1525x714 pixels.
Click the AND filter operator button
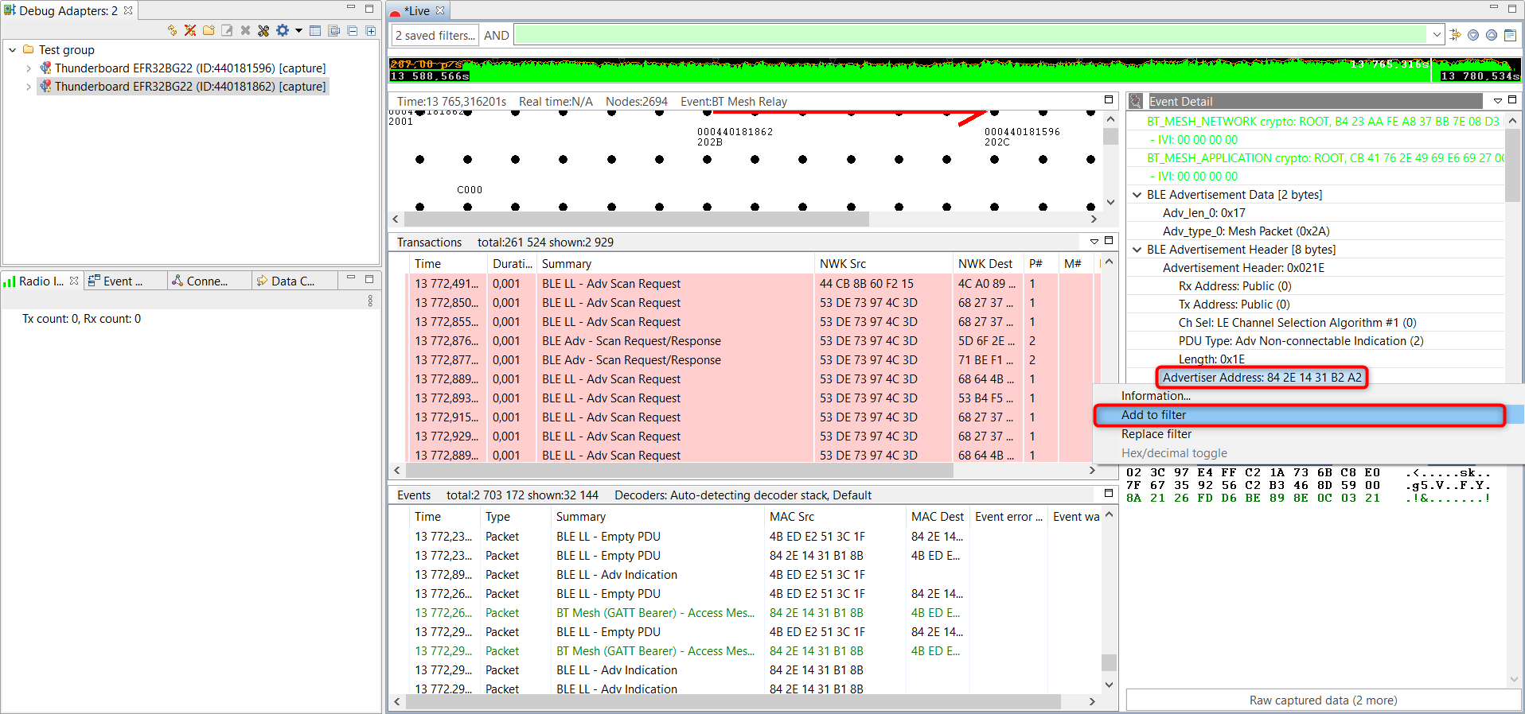click(496, 35)
